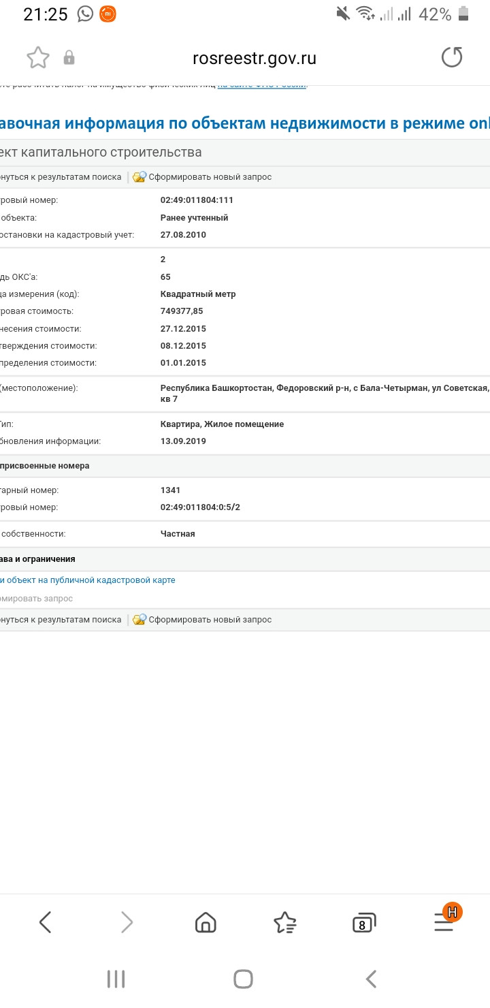This screenshot has width=490, height=1008.
Task: Open the browser bookmarks list
Action: click(284, 923)
